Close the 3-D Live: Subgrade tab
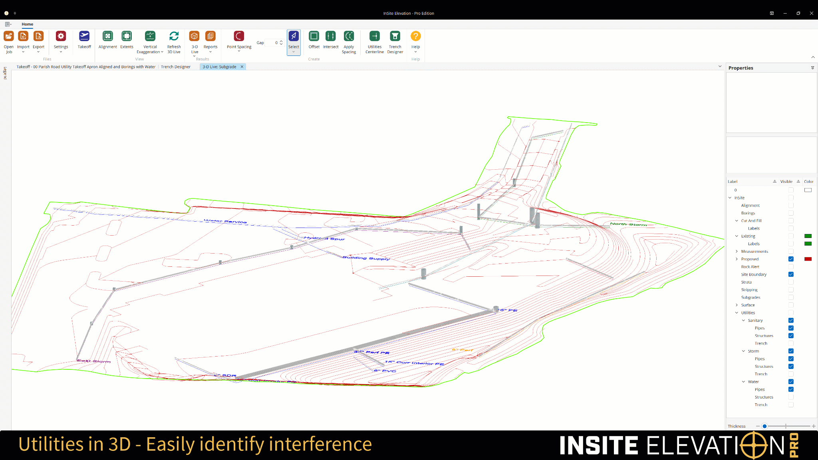 (242, 67)
